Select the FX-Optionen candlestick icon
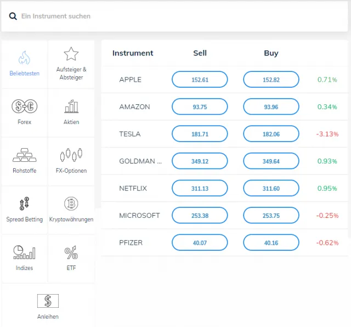 (x=71, y=155)
